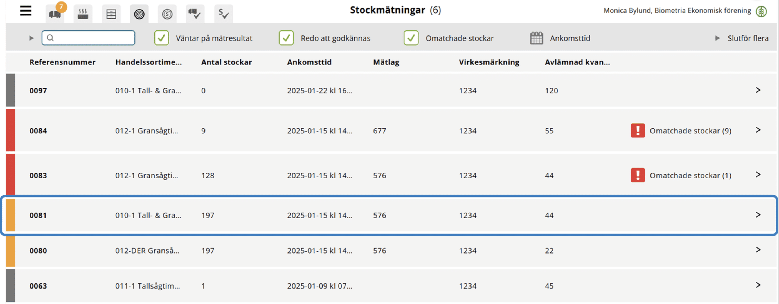Click the Biometria tree logo icon
The image size is (779, 304).
point(761,11)
